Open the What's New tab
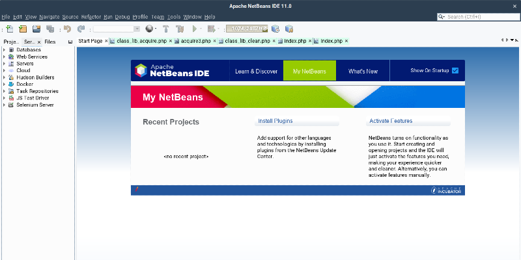 [363, 71]
